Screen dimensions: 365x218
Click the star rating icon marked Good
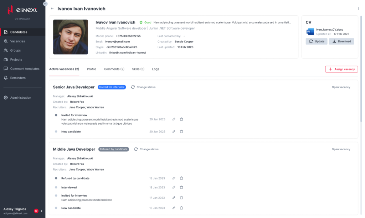(x=141, y=22)
